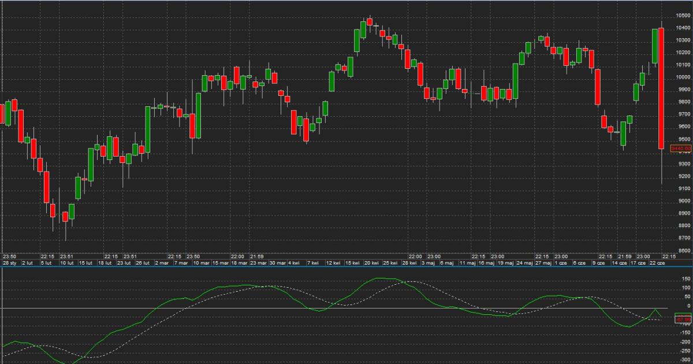This screenshot has width=693, height=364.
Task: Select the '22 cze' date label
Action: [657, 263]
